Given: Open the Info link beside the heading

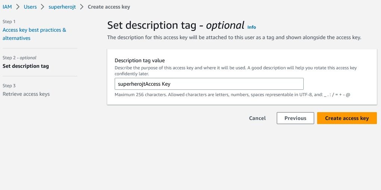Looking at the screenshot, I should (x=252, y=27).
